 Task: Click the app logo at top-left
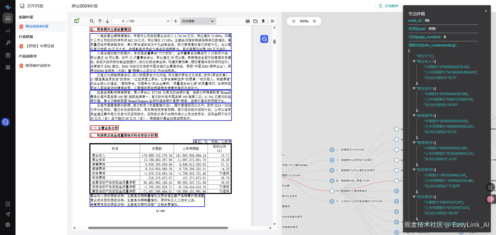coord(8,7)
